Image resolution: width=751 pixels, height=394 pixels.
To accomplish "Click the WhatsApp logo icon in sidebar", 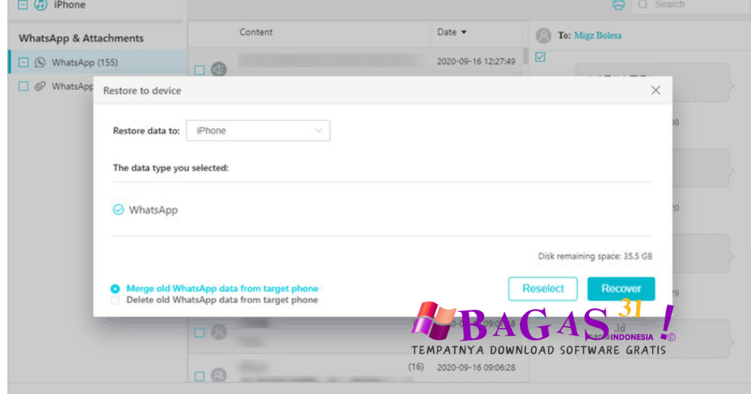I will 40,62.
